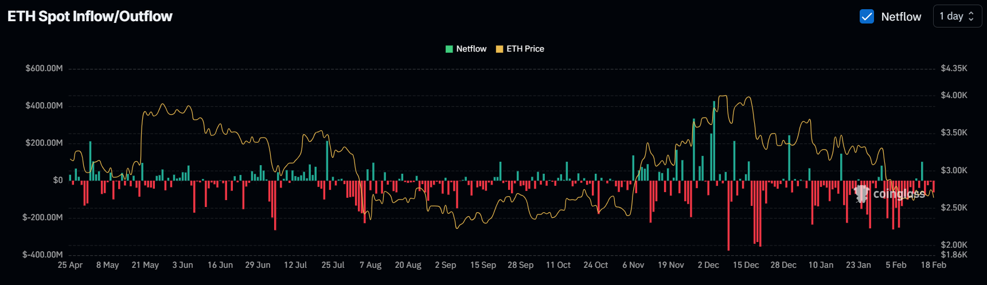Click the 2 Dec date label

point(708,265)
